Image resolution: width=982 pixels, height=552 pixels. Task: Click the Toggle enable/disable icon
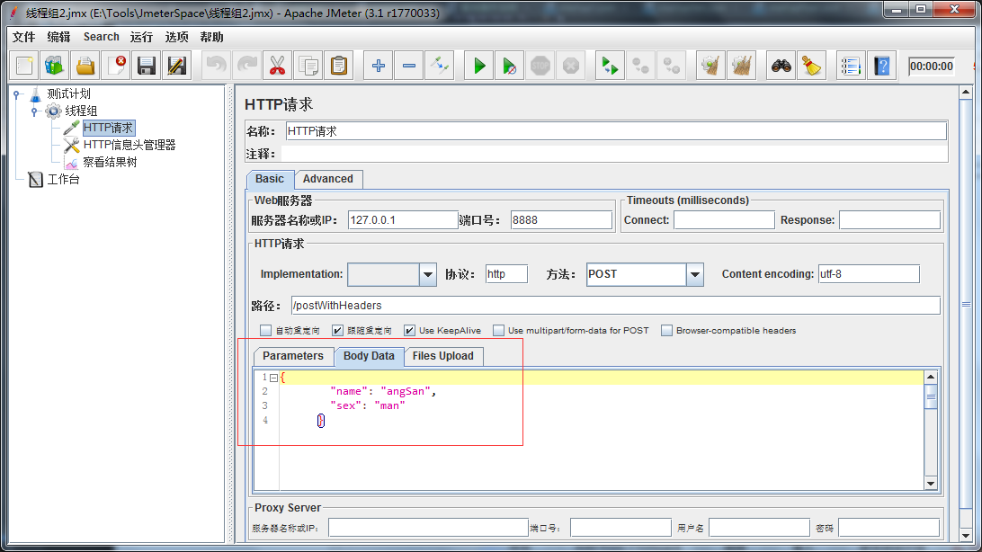point(440,66)
